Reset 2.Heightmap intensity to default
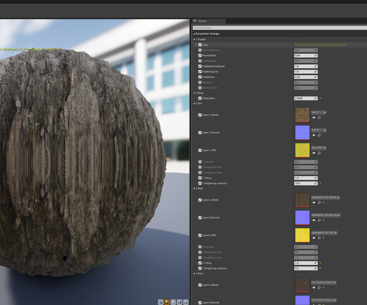This screenshot has width=367, height=305. pyautogui.click(x=320, y=268)
